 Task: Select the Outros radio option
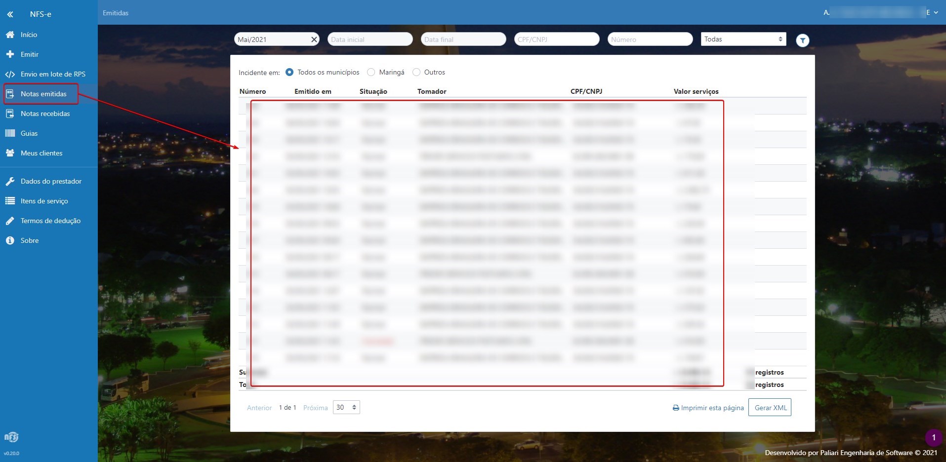point(416,72)
